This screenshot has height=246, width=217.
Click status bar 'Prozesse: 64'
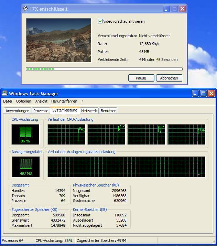pyautogui.click(x=12, y=240)
